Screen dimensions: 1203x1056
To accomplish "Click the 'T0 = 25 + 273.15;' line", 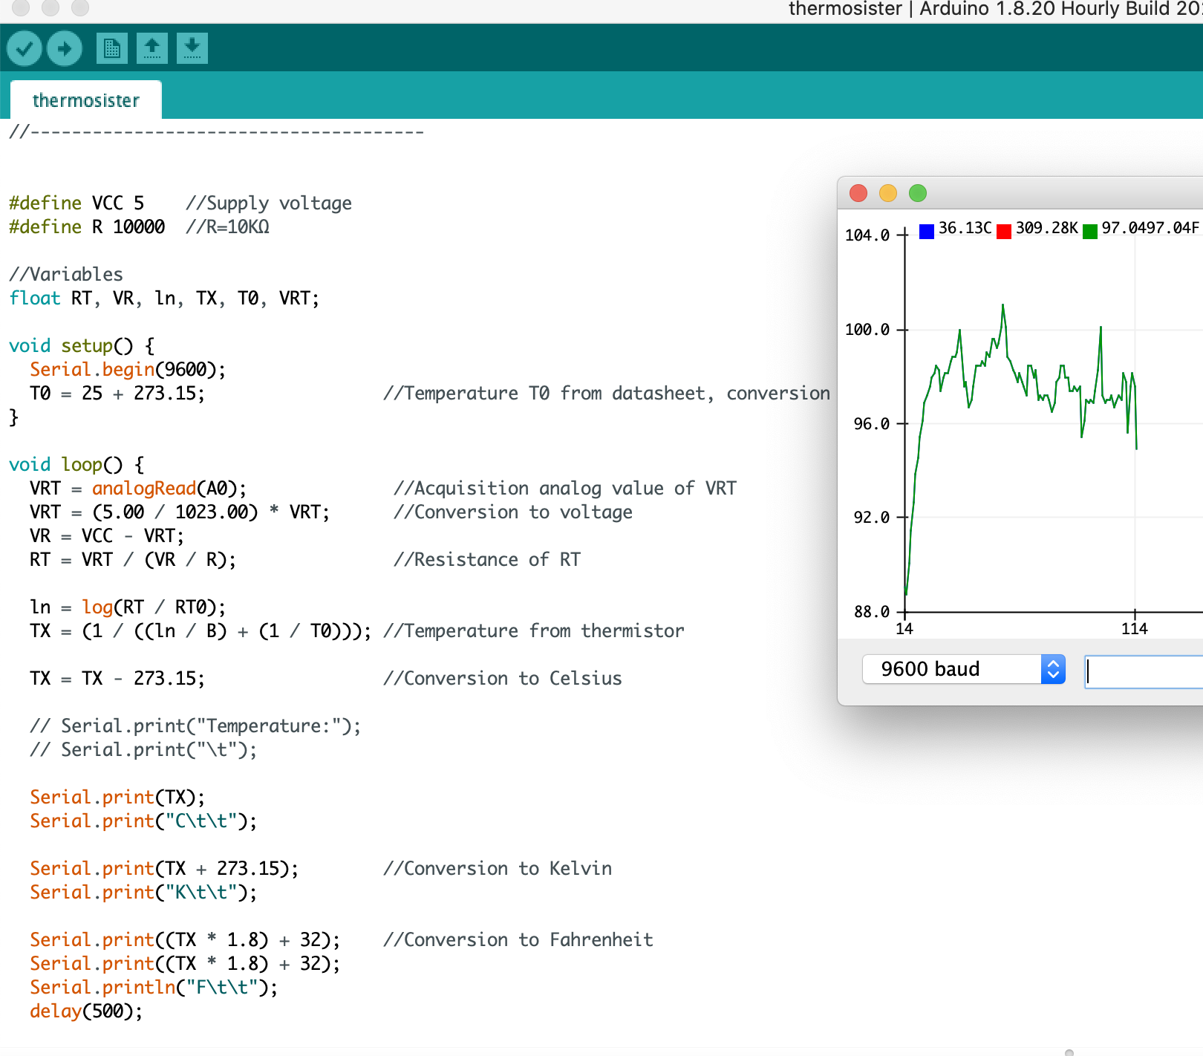I will 117,394.
